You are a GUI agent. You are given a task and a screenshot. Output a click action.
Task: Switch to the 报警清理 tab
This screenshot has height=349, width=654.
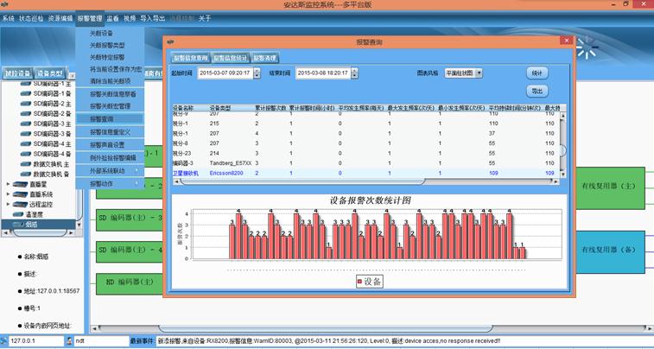pyautogui.click(x=264, y=58)
